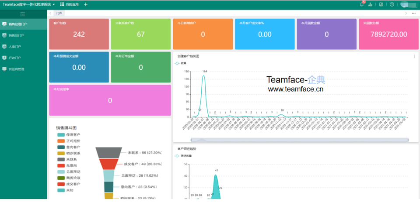Click the 本月完成率 card
Screen dimensions: 420x202
[110, 100]
